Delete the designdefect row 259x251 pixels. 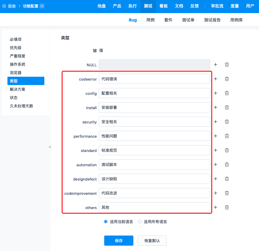point(227,179)
